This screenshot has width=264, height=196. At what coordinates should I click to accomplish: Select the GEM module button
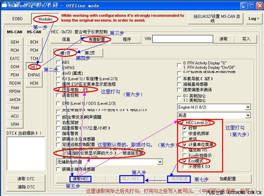[15, 42]
